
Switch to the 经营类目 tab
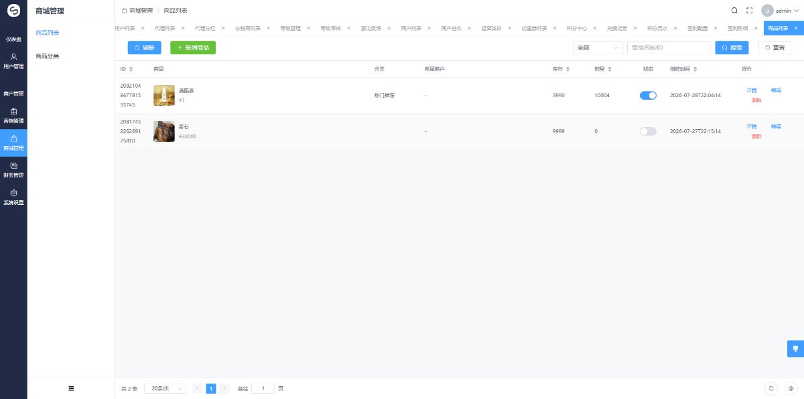[491, 29]
